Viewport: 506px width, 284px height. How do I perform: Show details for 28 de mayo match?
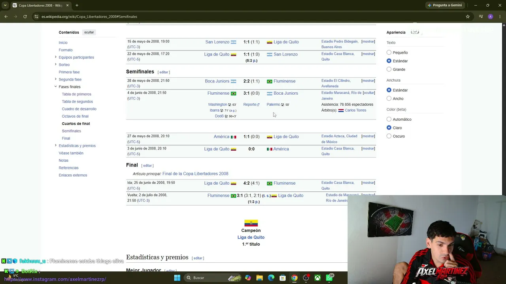(x=368, y=80)
